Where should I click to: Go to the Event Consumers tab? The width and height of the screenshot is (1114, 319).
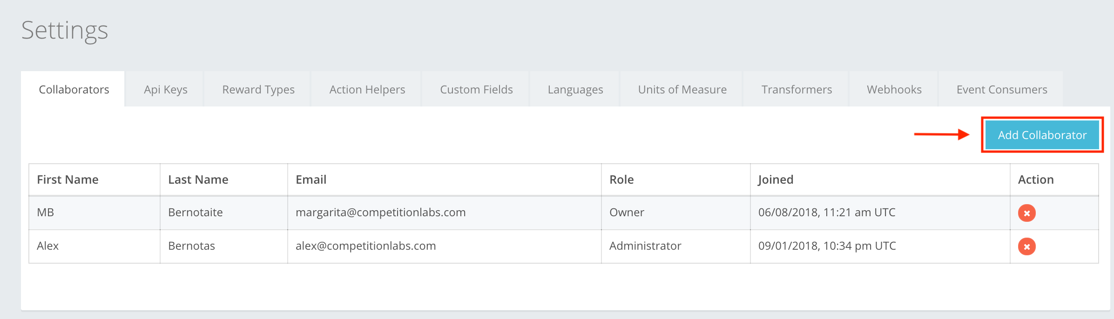[x=1001, y=89]
